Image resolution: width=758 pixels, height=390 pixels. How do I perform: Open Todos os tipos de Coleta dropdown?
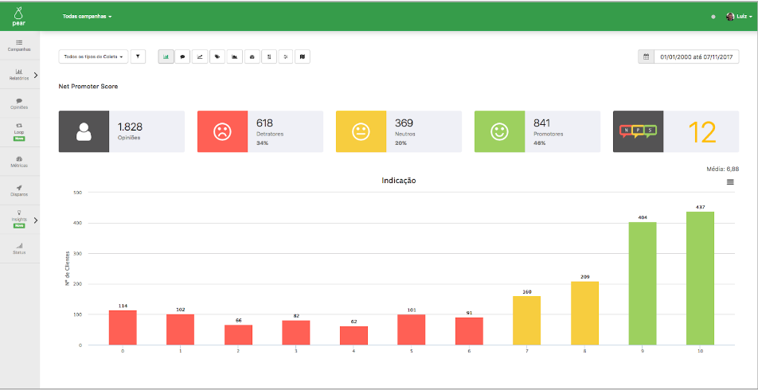click(93, 57)
